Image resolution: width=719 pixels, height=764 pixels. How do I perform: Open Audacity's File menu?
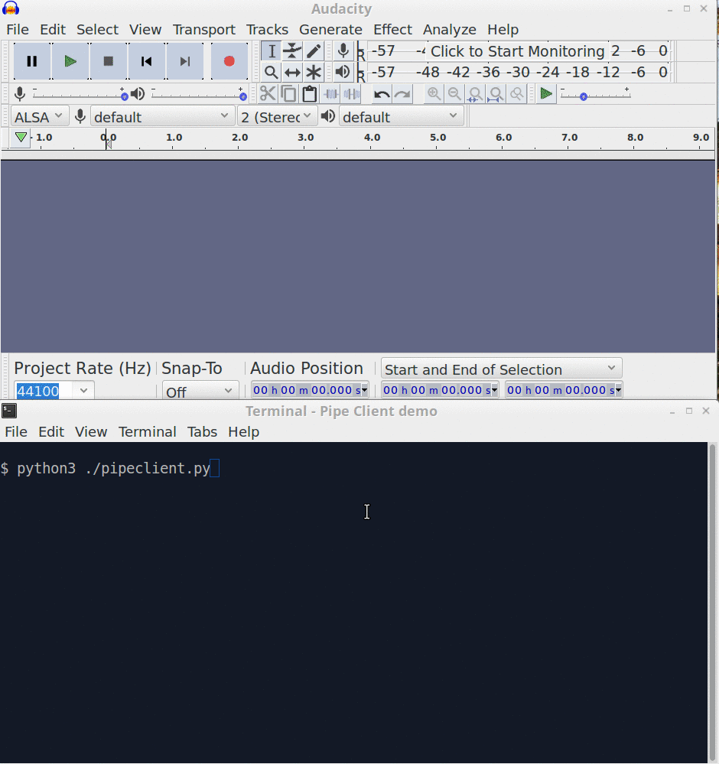(18, 30)
